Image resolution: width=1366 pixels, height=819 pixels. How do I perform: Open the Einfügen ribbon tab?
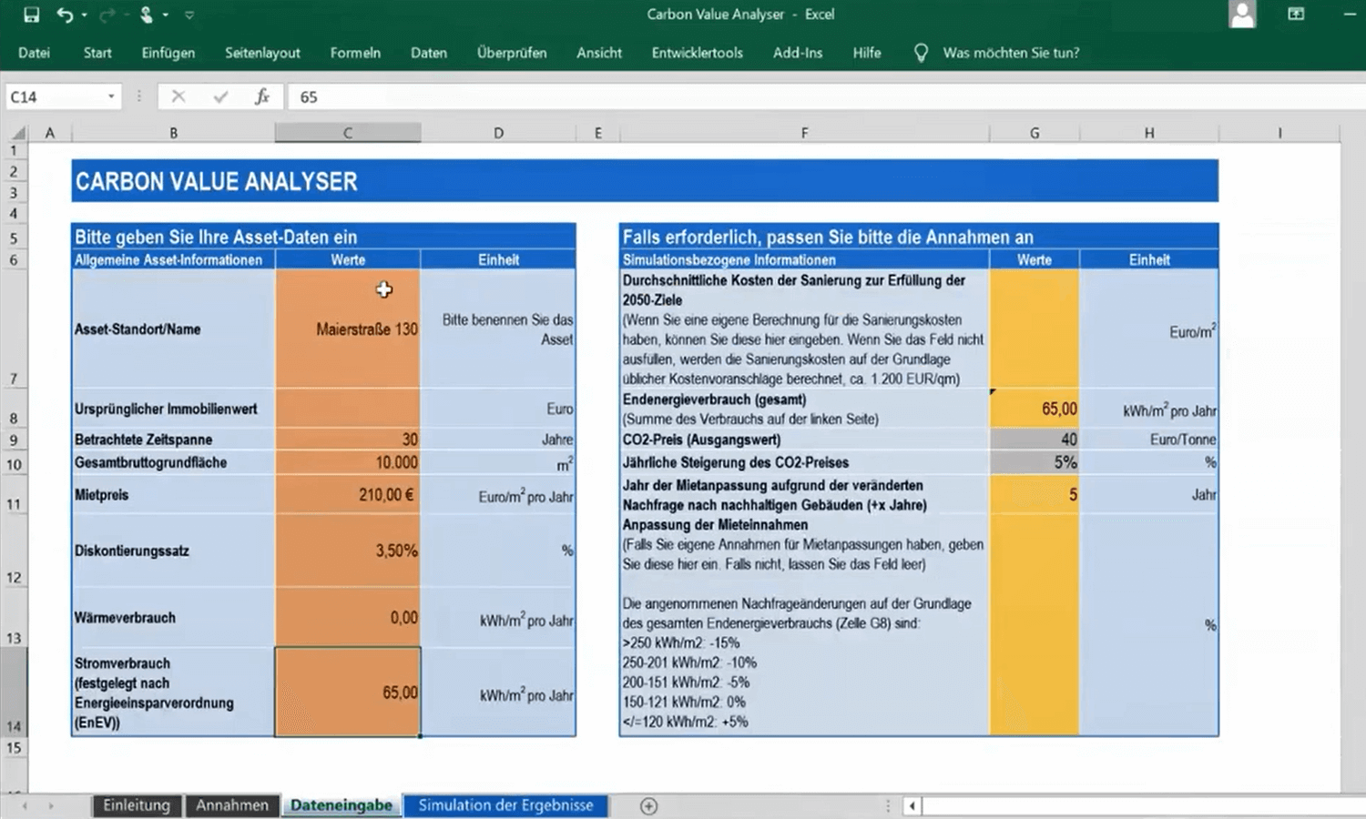pos(168,53)
